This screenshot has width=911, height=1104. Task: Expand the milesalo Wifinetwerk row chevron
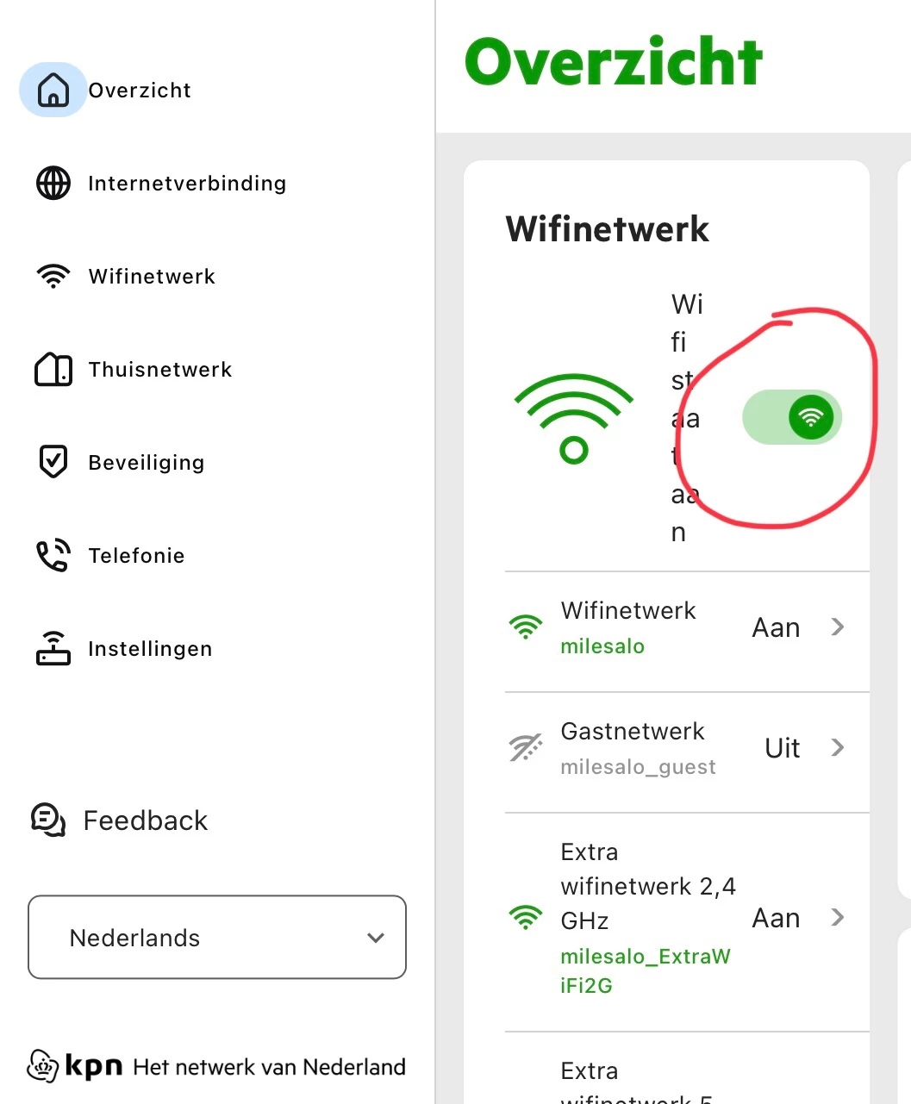837,627
